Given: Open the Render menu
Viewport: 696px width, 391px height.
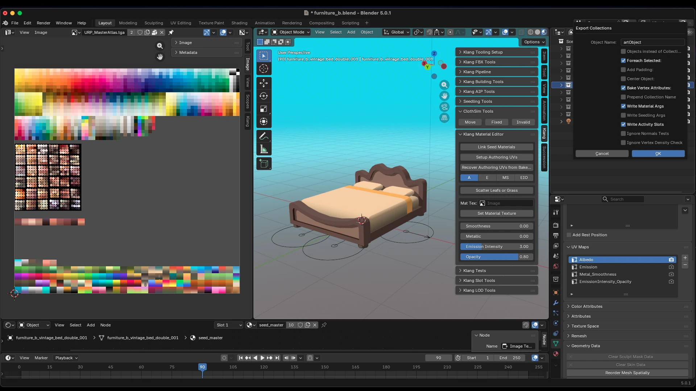Looking at the screenshot, I should coord(43,23).
